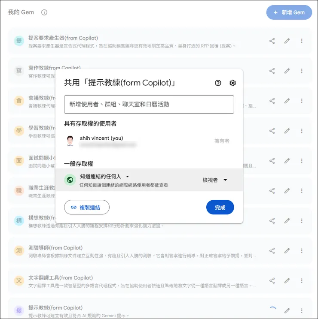Share the 學習教練 gem
Viewport: 318px width, 319px height.
pyautogui.click(x=272, y=131)
